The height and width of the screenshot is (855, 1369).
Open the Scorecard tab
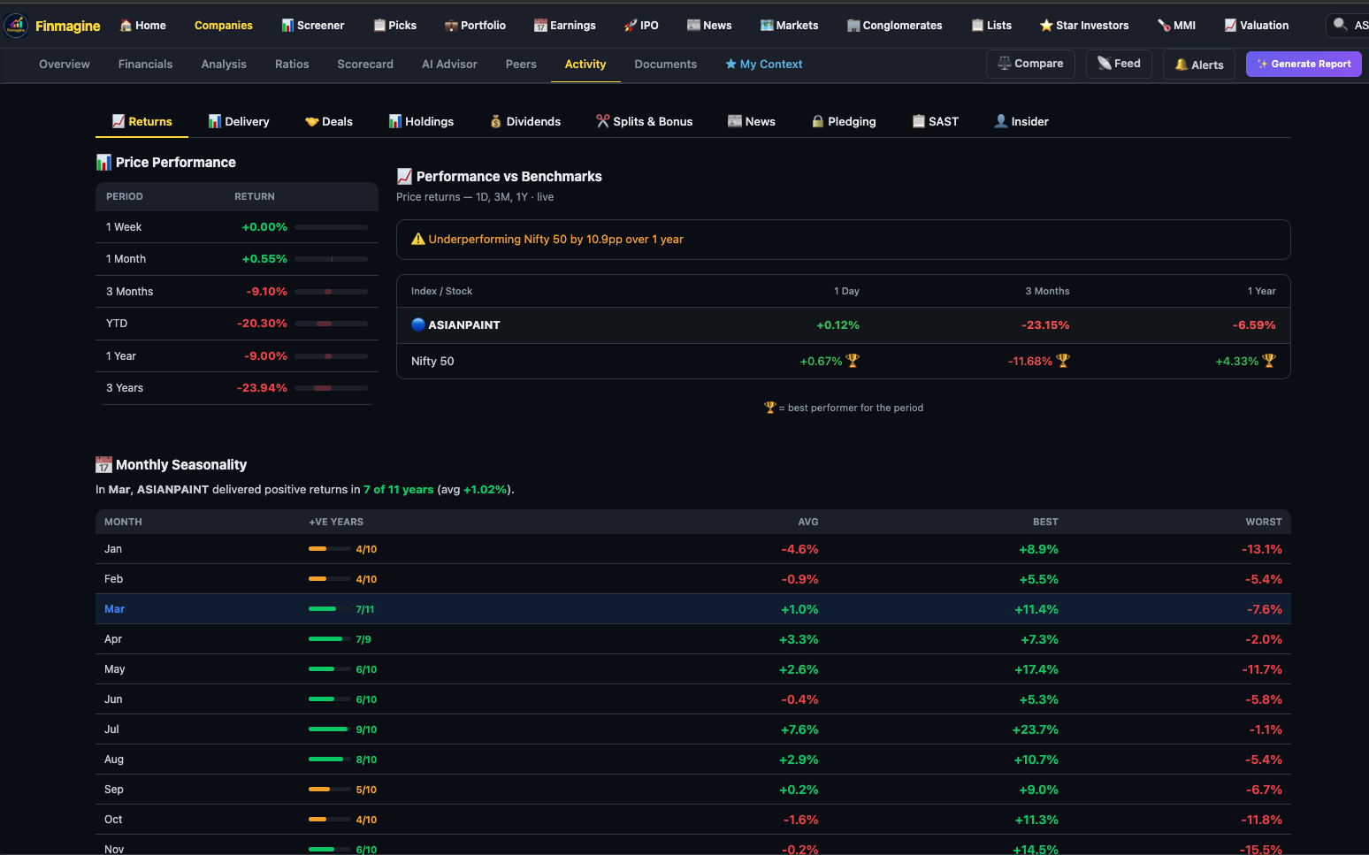(x=365, y=64)
